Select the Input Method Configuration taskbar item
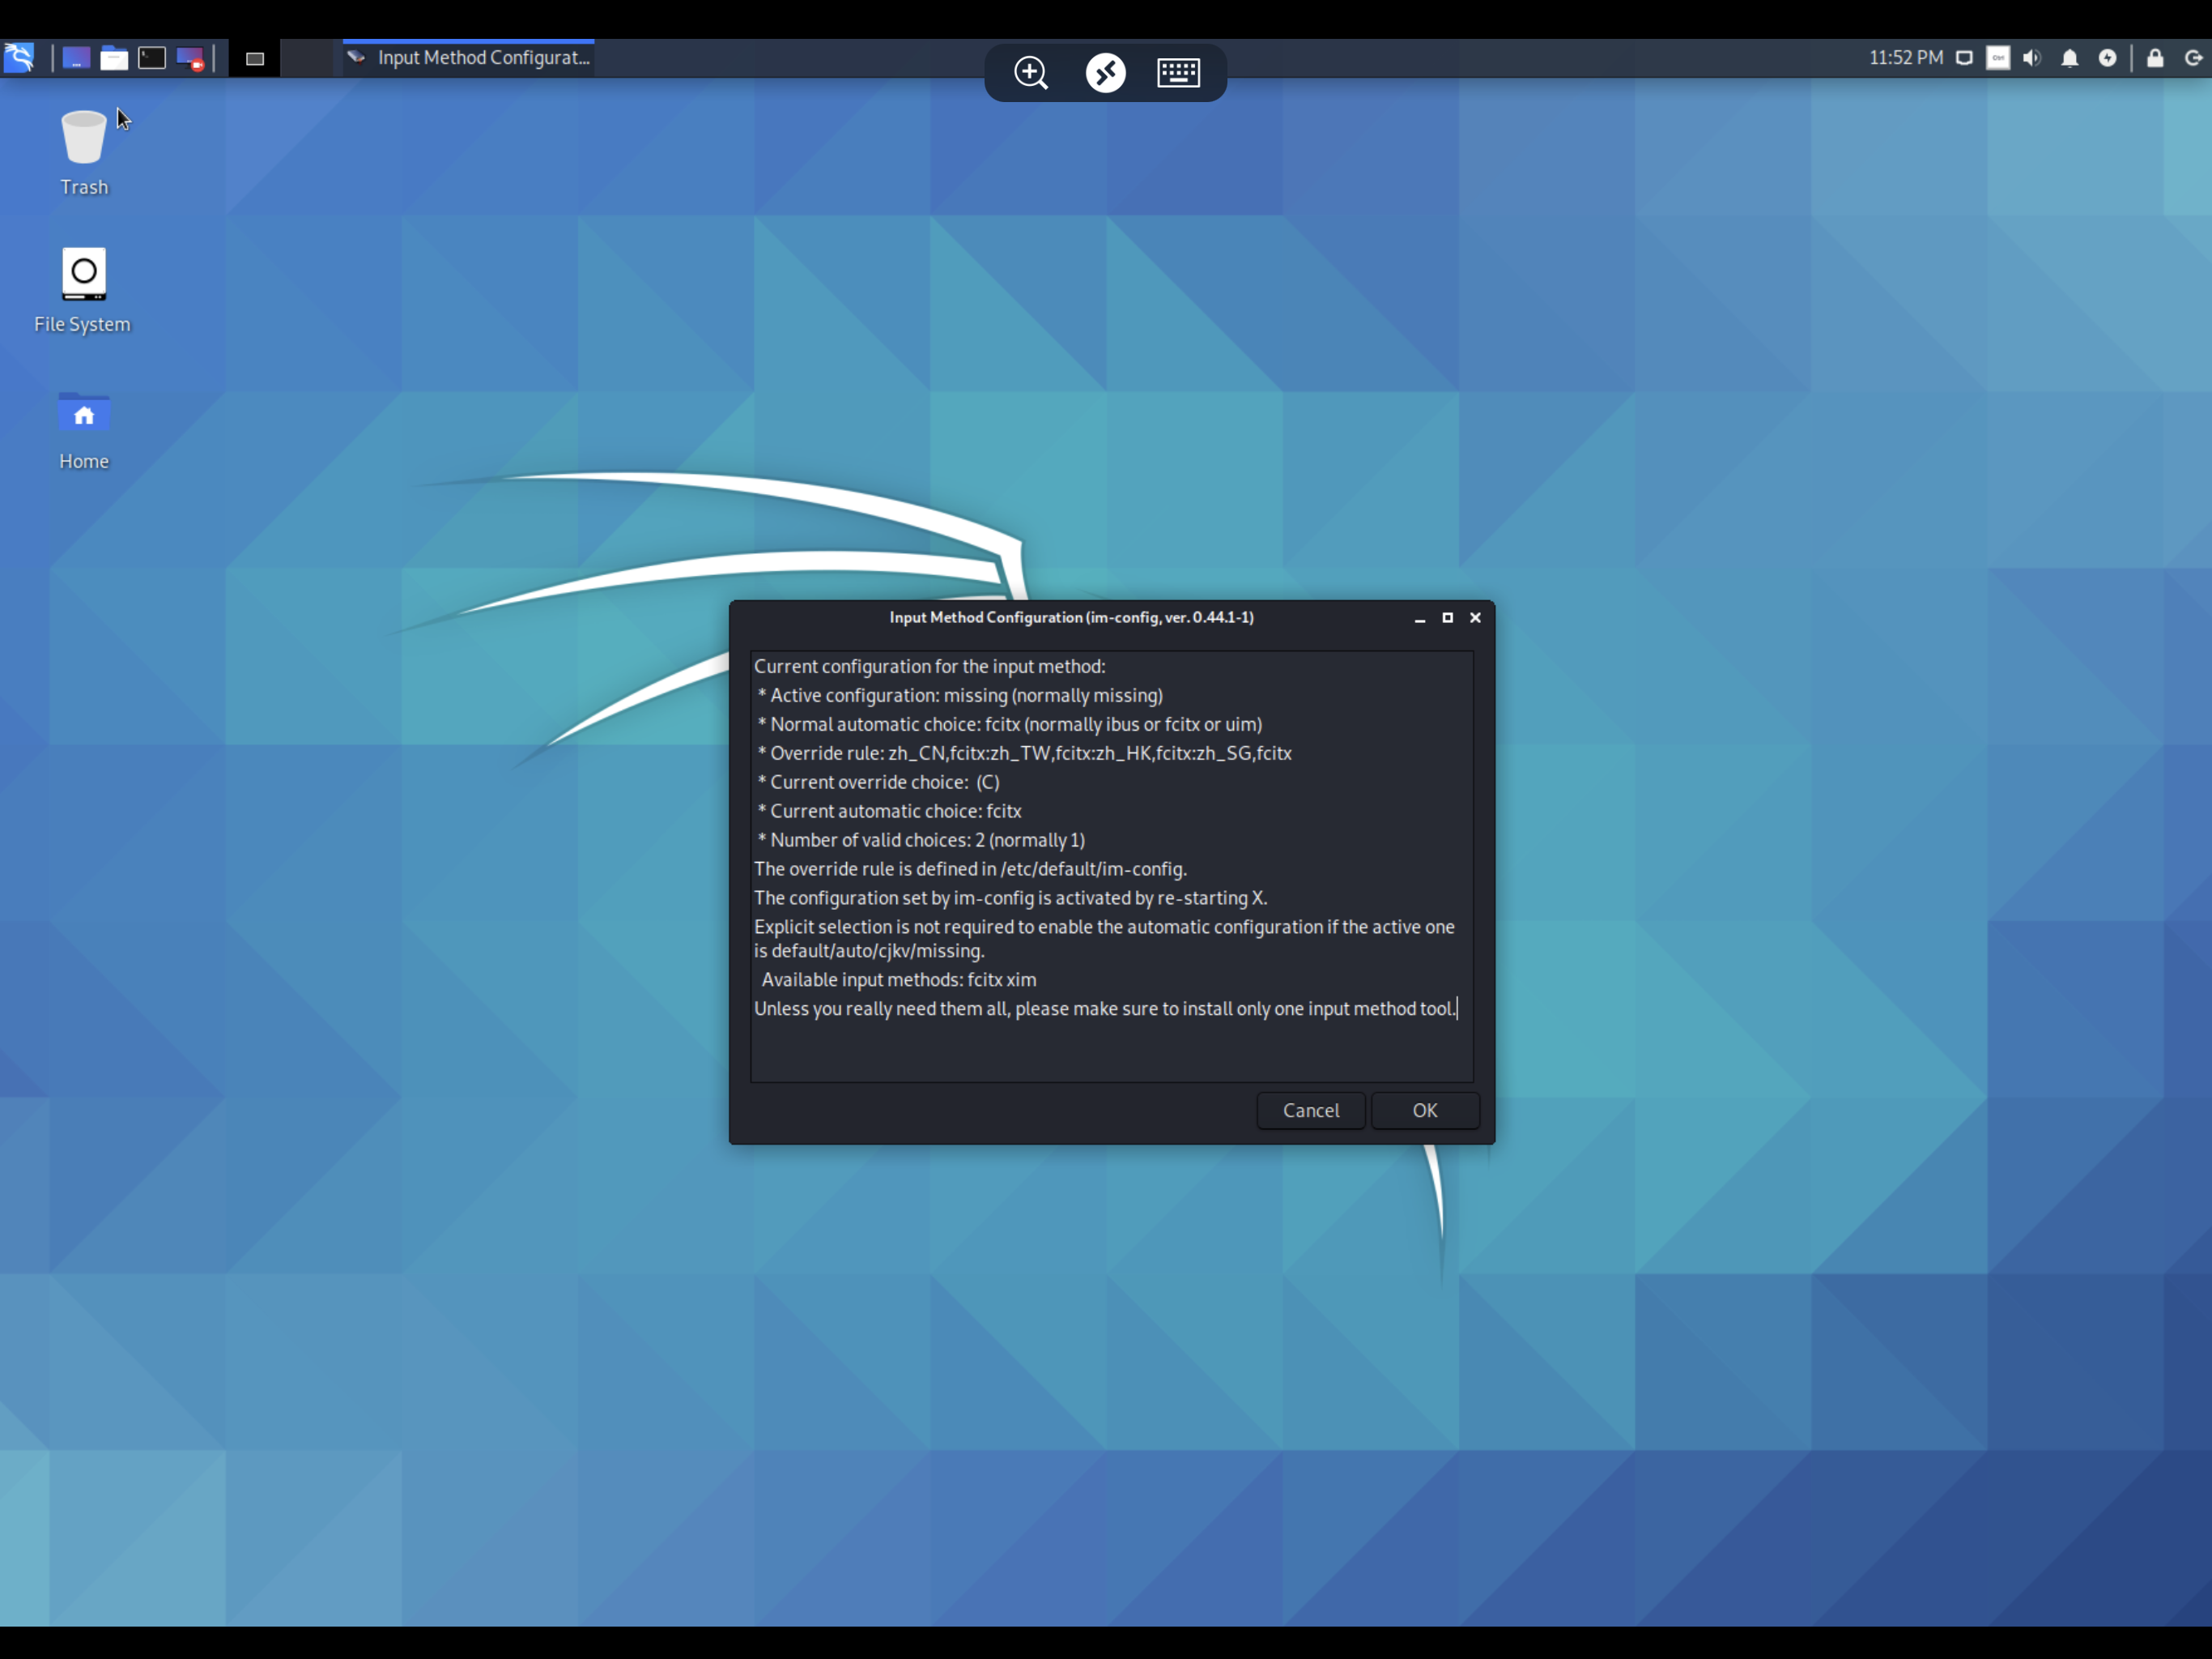This screenshot has height=1659, width=2212. (x=469, y=58)
